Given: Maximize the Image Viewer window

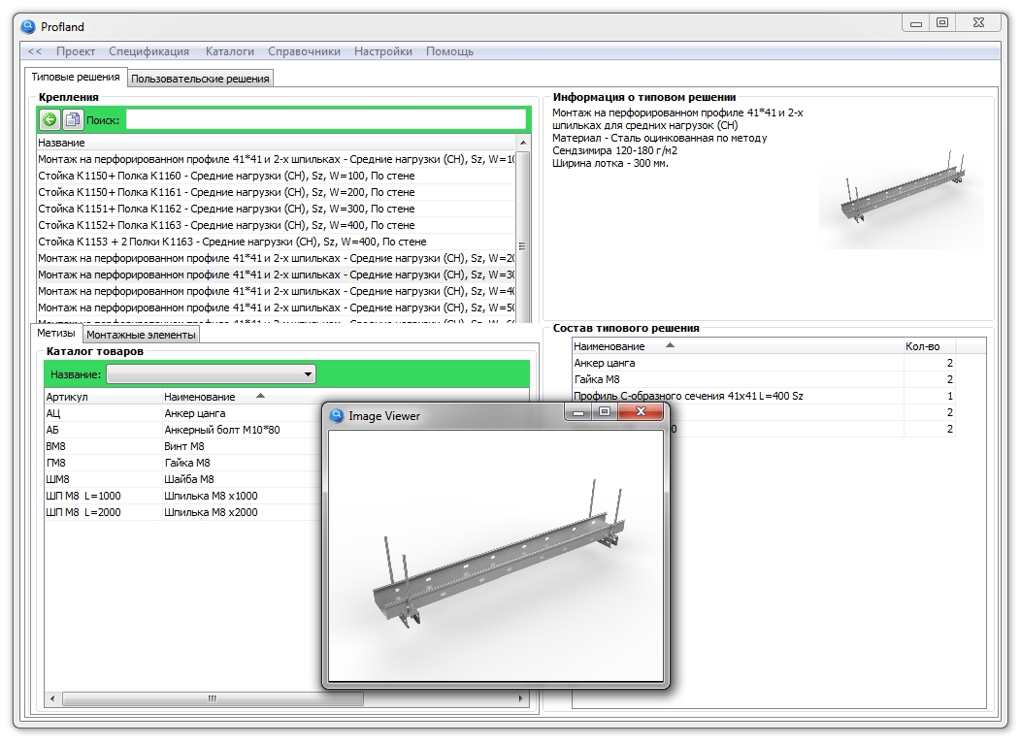Looking at the screenshot, I should [x=605, y=411].
